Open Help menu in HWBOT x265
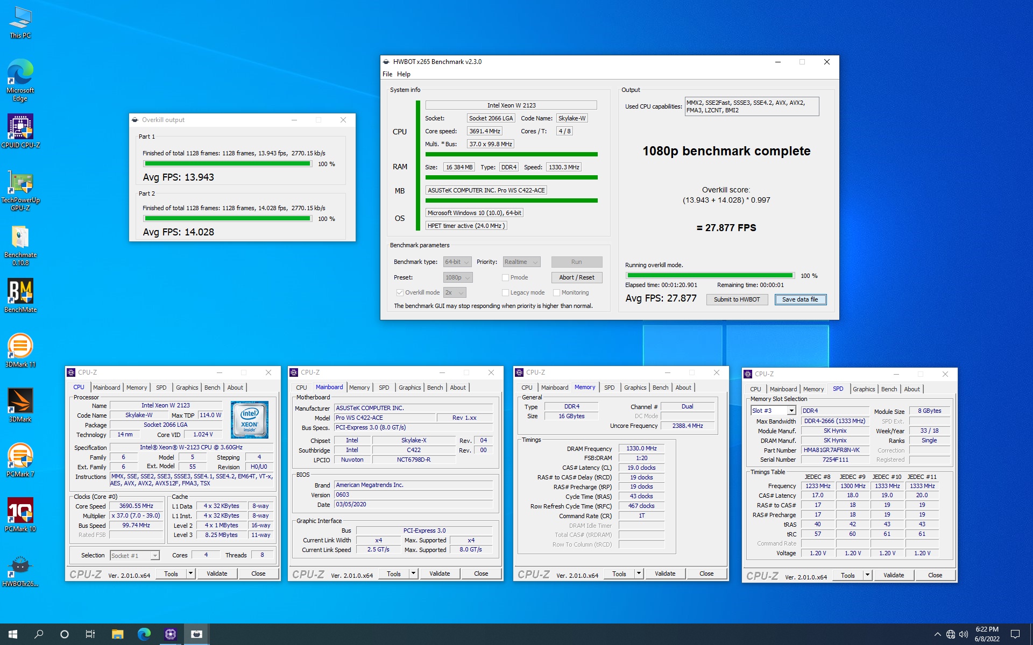The height and width of the screenshot is (645, 1033). (x=404, y=74)
